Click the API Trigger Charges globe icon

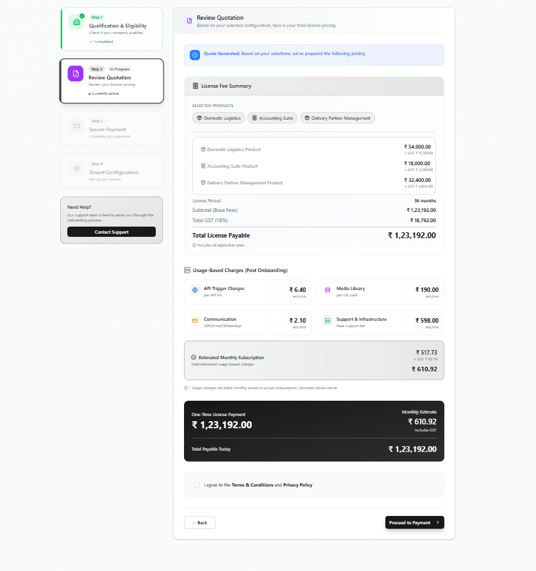pos(195,290)
